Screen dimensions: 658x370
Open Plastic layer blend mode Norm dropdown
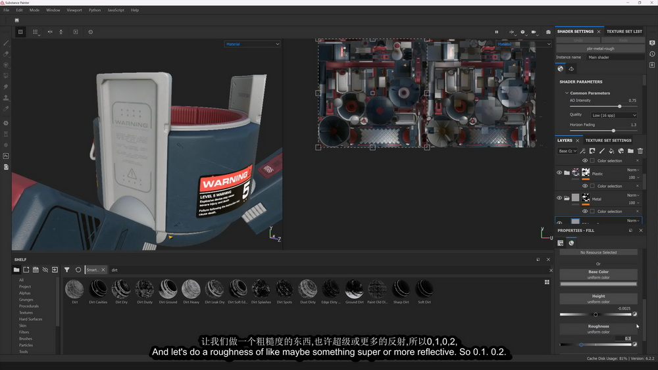point(633,170)
